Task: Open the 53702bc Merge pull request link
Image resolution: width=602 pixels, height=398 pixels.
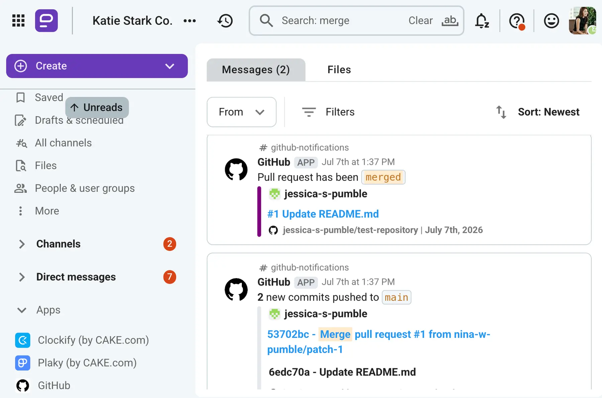Action: point(379,342)
